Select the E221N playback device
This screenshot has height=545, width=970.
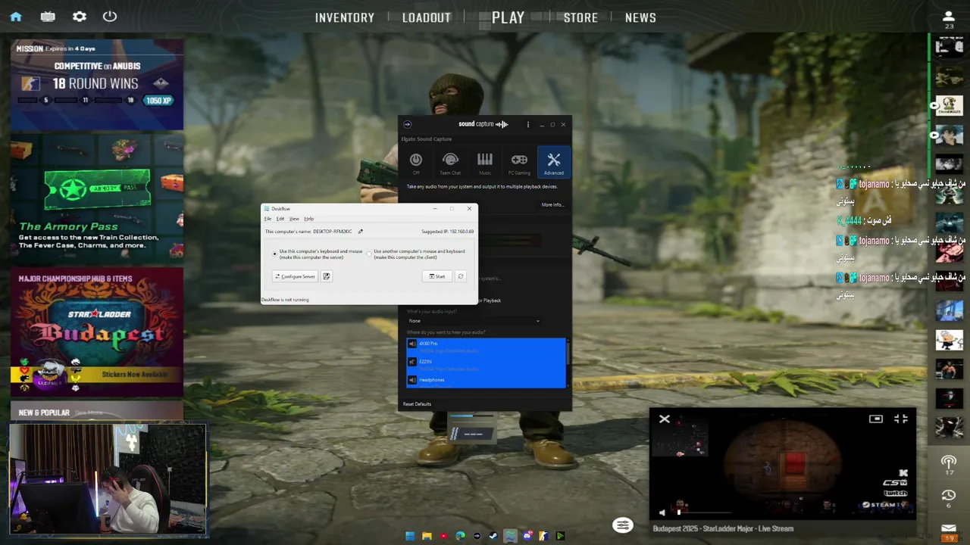point(486,363)
